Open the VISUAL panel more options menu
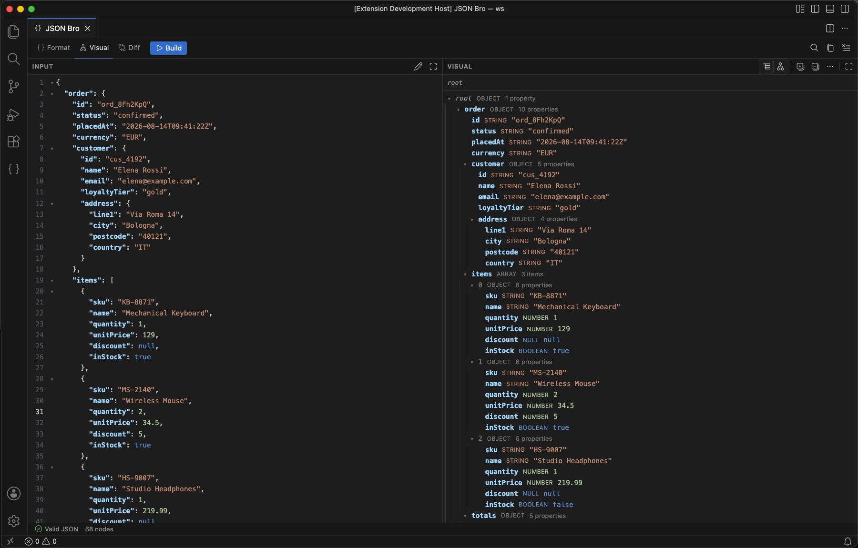Viewport: 858px width, 548px height. pos(830,67)
